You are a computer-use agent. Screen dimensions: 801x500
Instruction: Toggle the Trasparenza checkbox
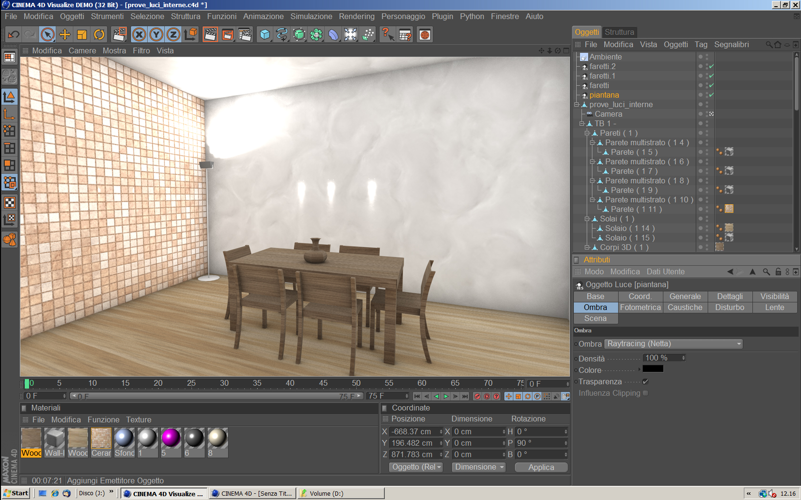(x=645, y=381)
